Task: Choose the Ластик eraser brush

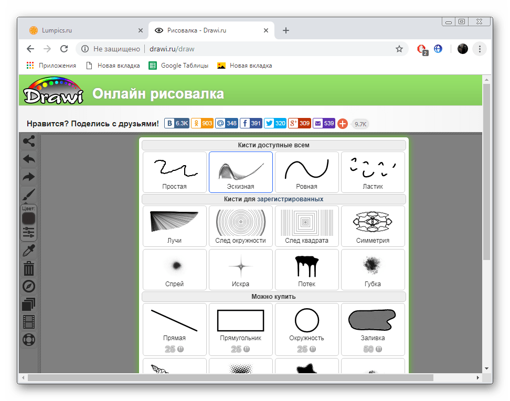Action: tap(373, 172)
